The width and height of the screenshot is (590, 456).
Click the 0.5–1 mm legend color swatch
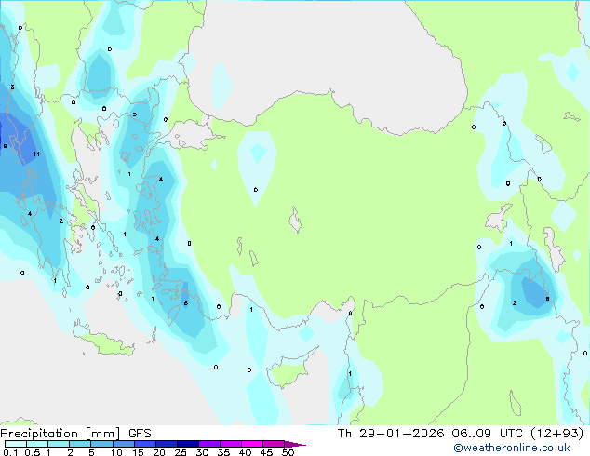[37, 444]
